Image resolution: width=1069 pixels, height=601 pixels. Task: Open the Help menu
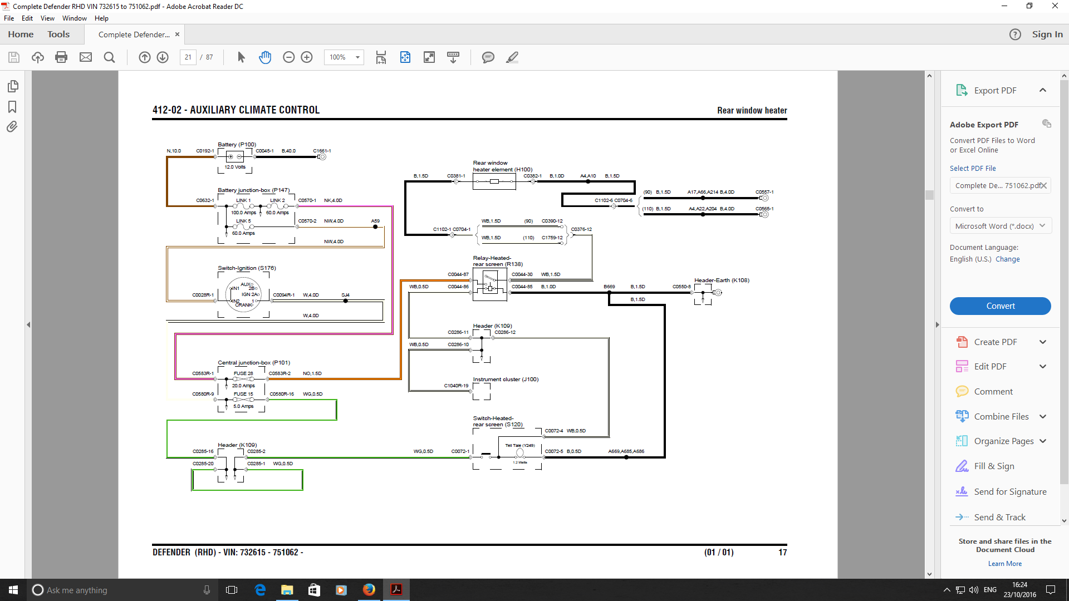click(101, 18)
